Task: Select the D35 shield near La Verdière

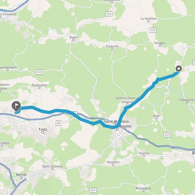Action: coord(153,30)
